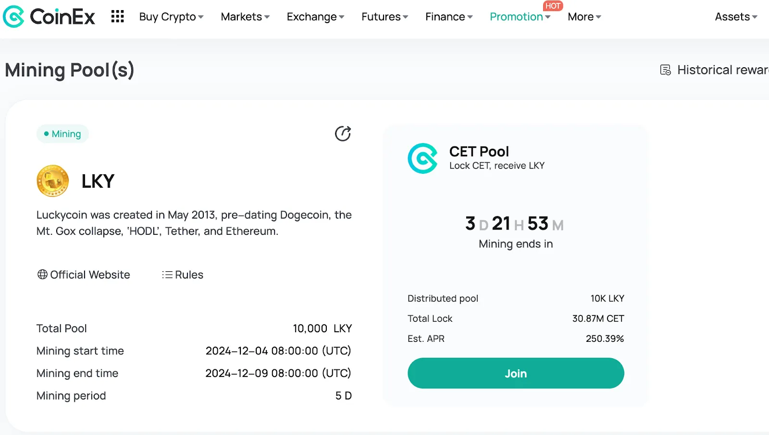Screen dimensions: 769x435
Task: Click the LKY coin name
Action: pos(98,181)
